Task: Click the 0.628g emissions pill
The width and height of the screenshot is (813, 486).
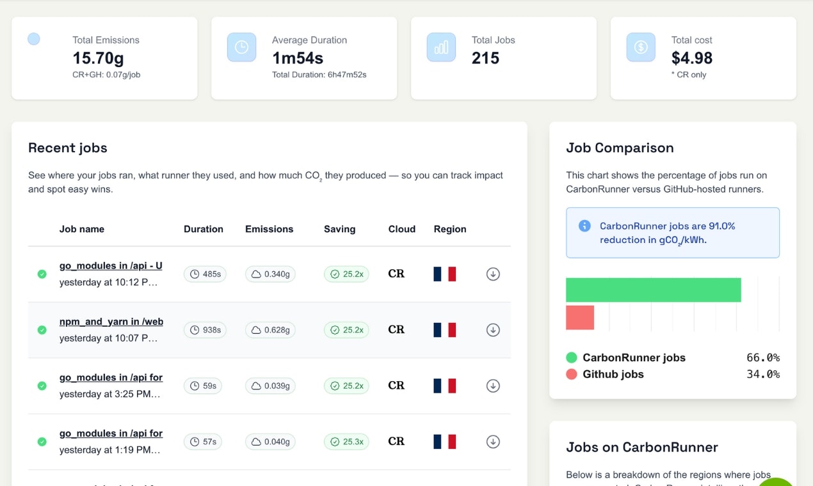Action: [270, 330]
